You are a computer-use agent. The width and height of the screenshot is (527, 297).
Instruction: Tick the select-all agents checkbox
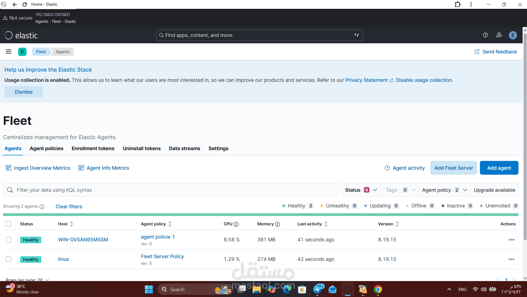9,224
